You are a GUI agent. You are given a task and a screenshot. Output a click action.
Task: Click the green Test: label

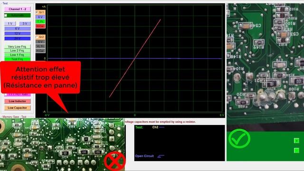click(x=139, y=127)
